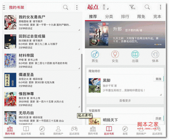Expand the 男生 channel dropdown beside 起点
169x140 pixels.
(x=105, y=7)
